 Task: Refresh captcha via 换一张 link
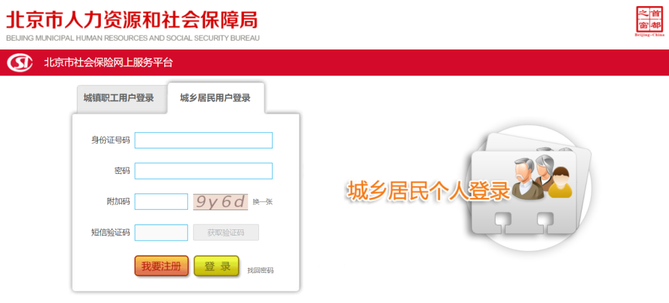(x=263, y=202)
